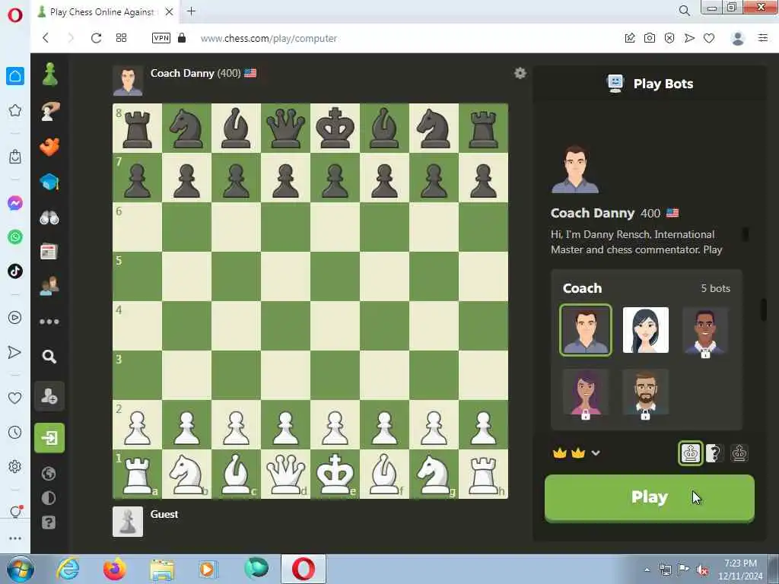
Task: Click the Opera home sidebar icon
Action: click(x=15, y=76)
